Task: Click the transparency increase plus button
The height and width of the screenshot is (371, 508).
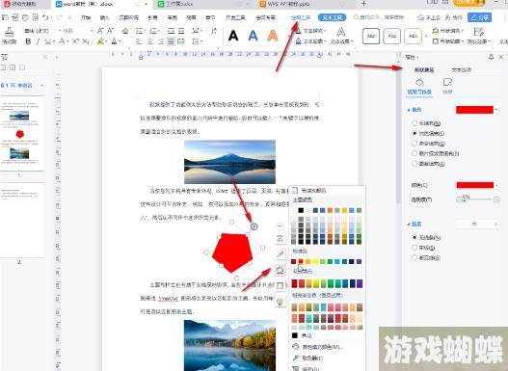Action: click(496, 199)
